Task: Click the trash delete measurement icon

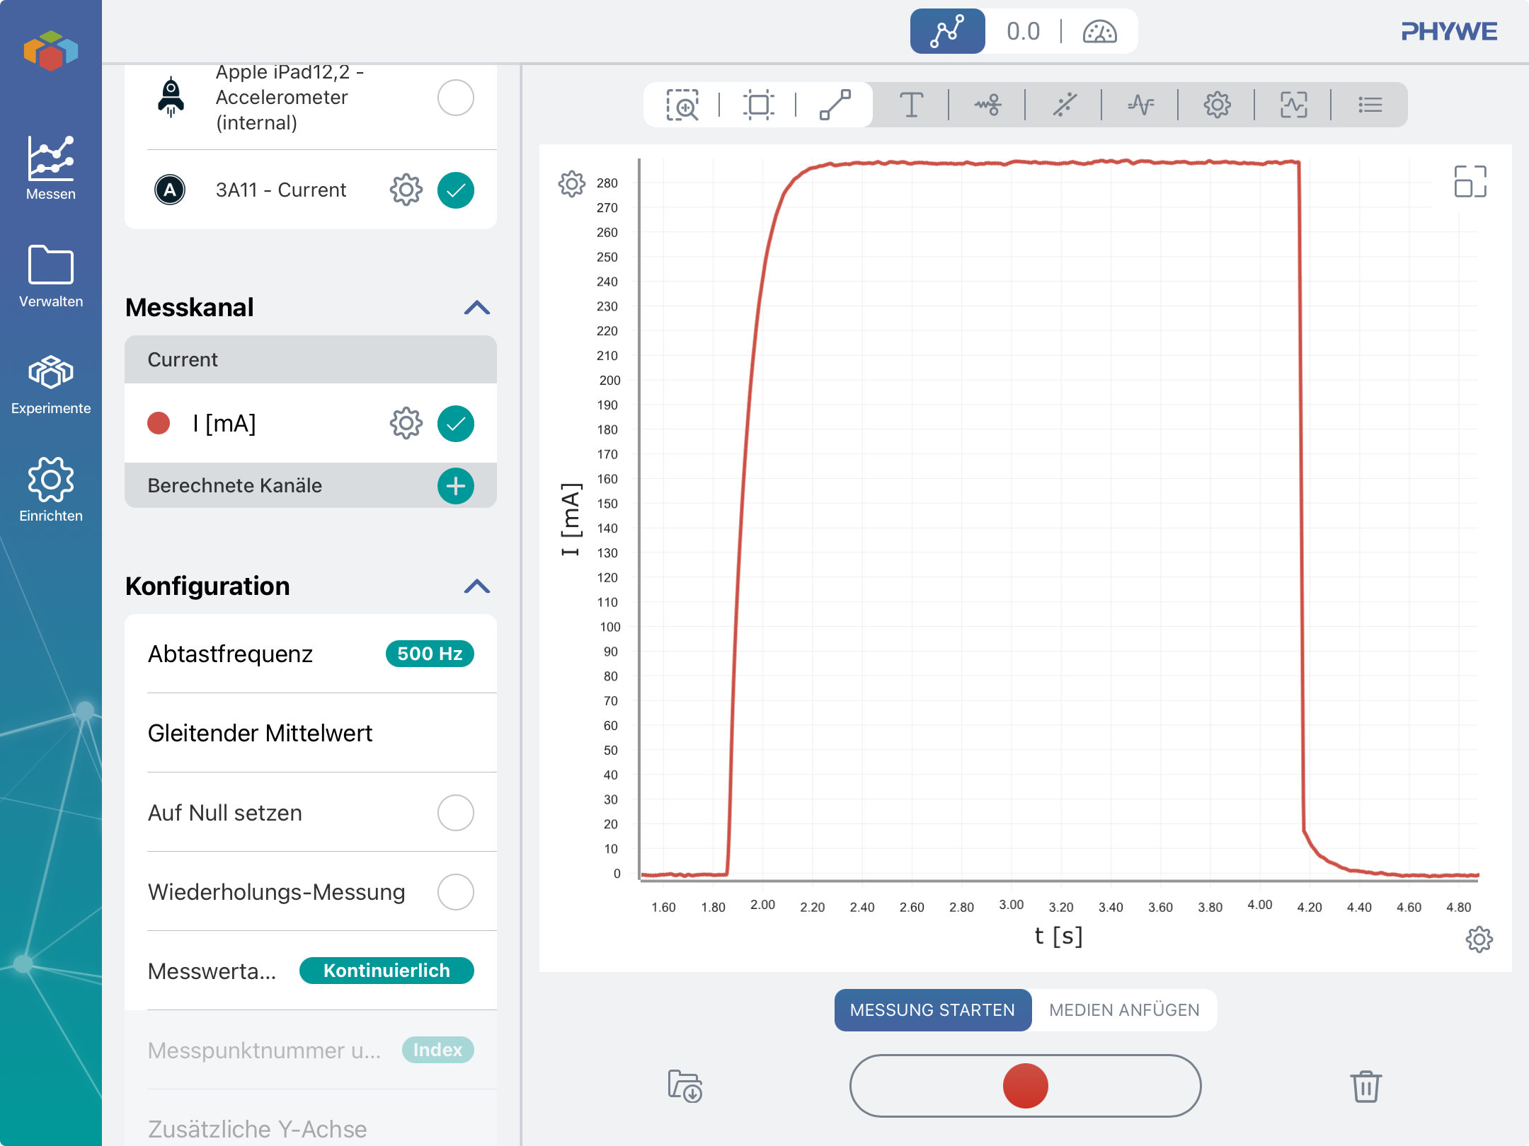Action: coord(1365,1086)
